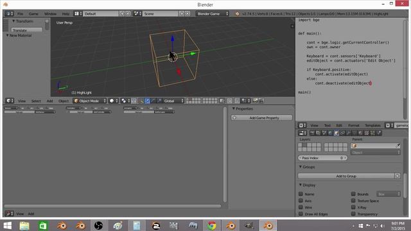The width and height of the screenshot is (411, 231).
Task: Toggle limit selection to visible button
Action: pyautogui.click(x=222, y=101)
